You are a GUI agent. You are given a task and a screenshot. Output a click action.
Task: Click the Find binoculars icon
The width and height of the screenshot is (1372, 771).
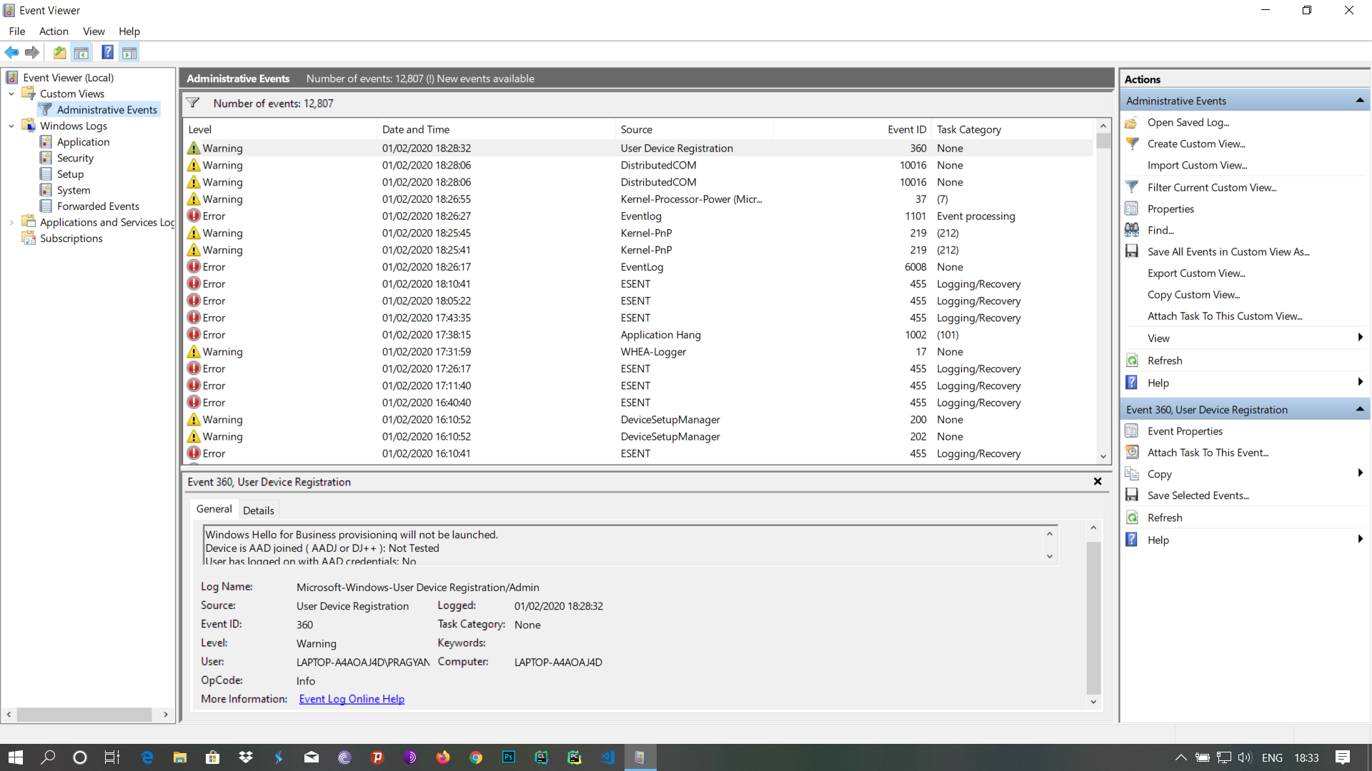[x=1132, y=230]
